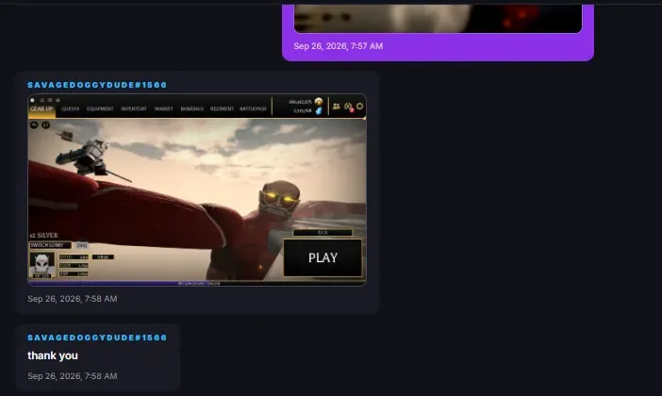The width and height of the screenshot is (662, 396).
Task: Click the player avatar portrait in game HUD
Action: click(41, 265)
